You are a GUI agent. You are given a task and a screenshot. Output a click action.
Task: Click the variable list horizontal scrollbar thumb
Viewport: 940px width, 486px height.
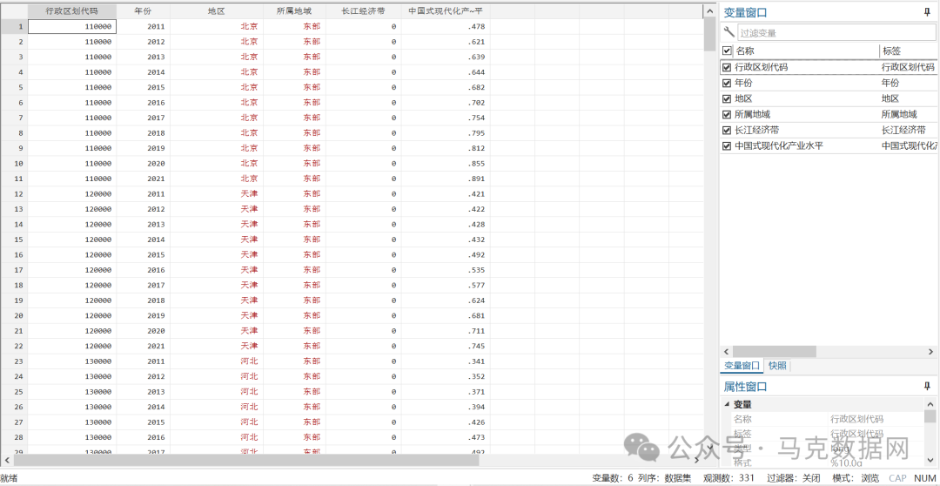pos(774,352)
